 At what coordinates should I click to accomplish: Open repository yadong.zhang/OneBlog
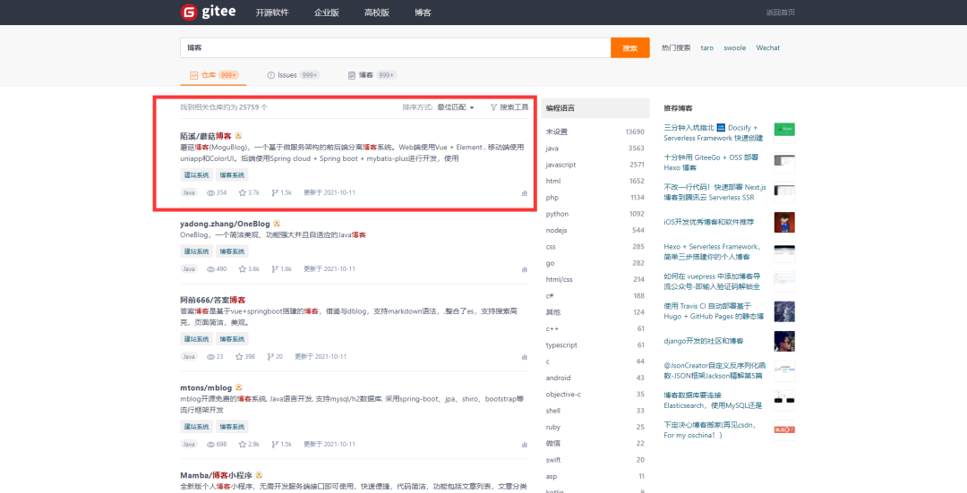coord(225,224)
